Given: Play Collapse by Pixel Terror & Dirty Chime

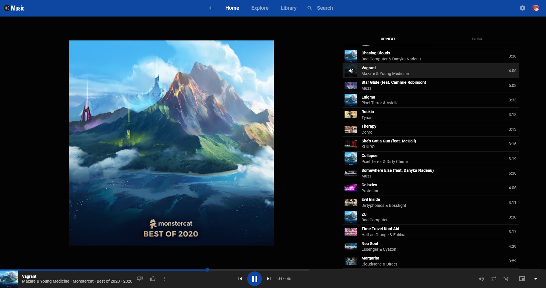Looking at the screenshot, I should pos(430,159).
